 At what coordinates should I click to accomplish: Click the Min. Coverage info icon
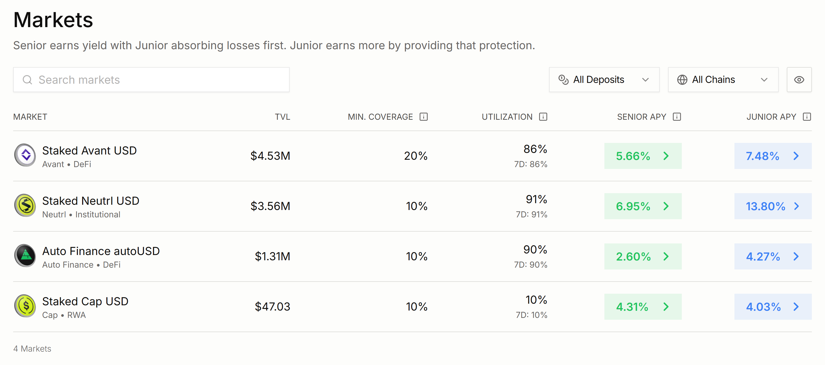[x=423, y=117]
